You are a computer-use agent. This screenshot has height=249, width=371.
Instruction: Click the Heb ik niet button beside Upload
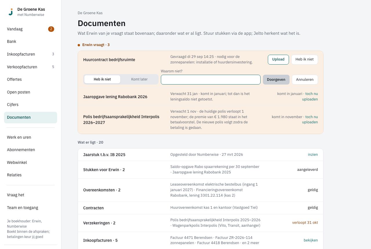pyautogui.click(x=304, y=59)
